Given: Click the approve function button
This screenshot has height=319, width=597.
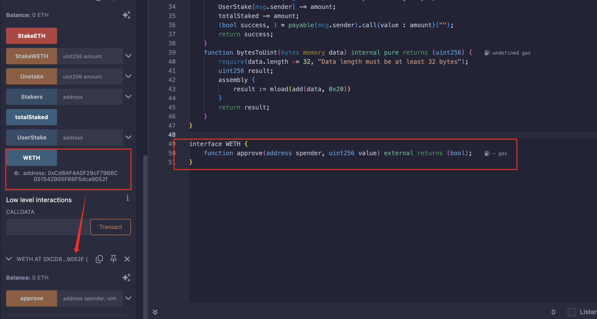Looking at the screenshot, I should (x=32, y=298).
